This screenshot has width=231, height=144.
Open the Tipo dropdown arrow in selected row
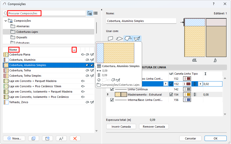pyautogui.click(x=201, y=84)
